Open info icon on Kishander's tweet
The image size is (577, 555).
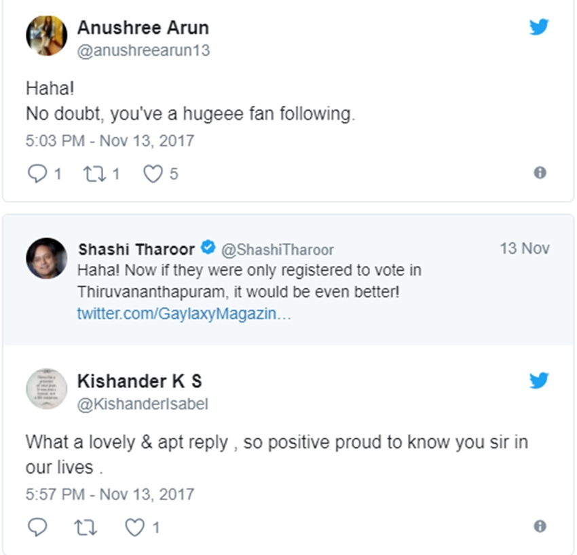(x=540, y=527)
